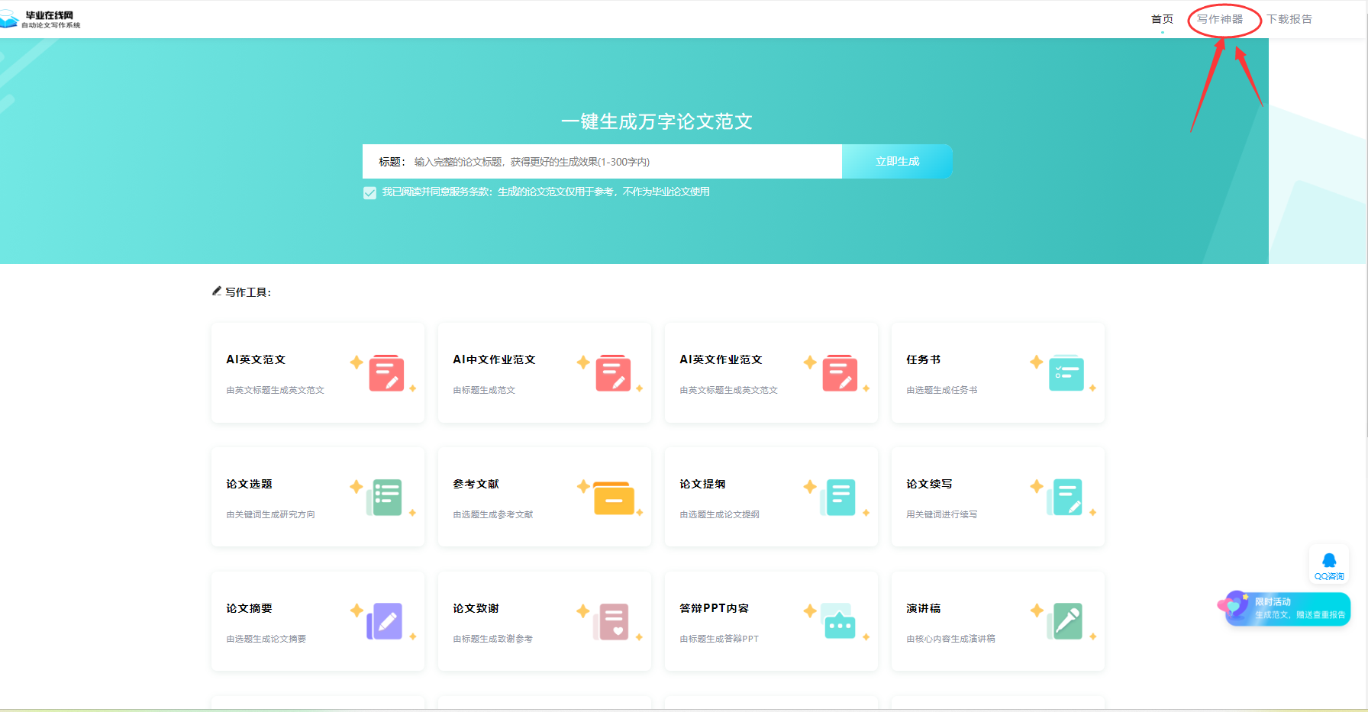This screenshot has height=712, width=1368.
Task: Click text 由选题生成任务书
Action: coord(941,390)
